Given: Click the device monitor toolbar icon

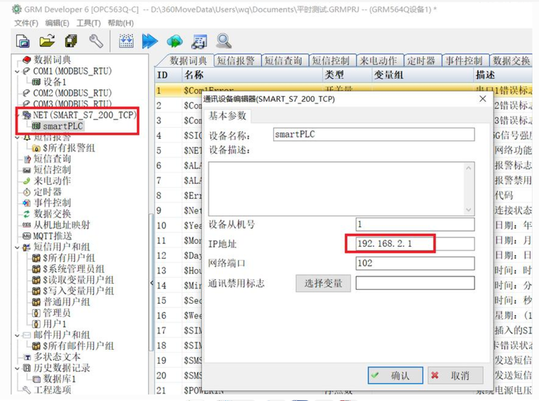Looking at the screenshot, I should click(x=199, y=41).
